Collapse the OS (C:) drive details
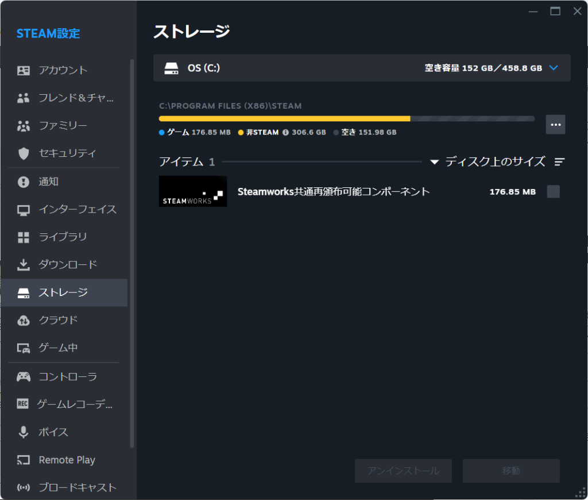Screen dimensions: 588x500 tap(554, 68)
